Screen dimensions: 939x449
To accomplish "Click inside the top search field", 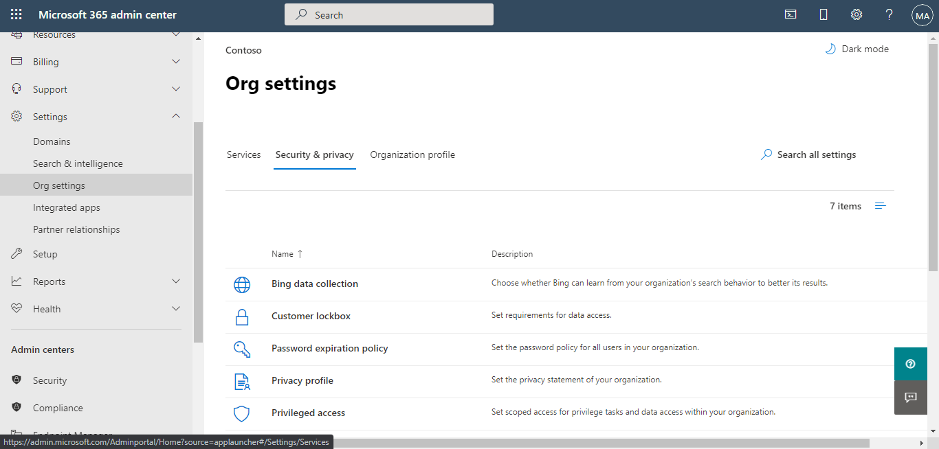I will [388, 14].
